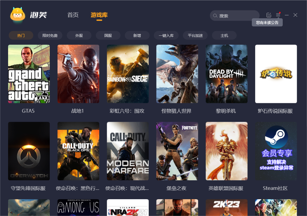The height and width of the screenshot is (216, 307).
Task: Click the Steam社区 title text
Action: coord(275,188)
